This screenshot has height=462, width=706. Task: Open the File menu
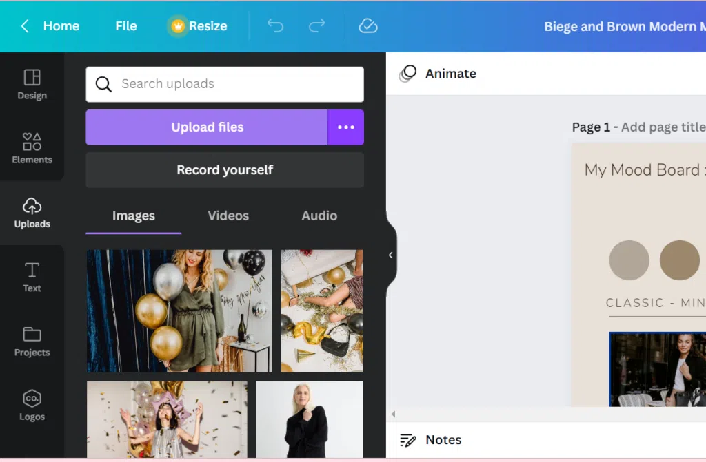[x=126, y=26]
